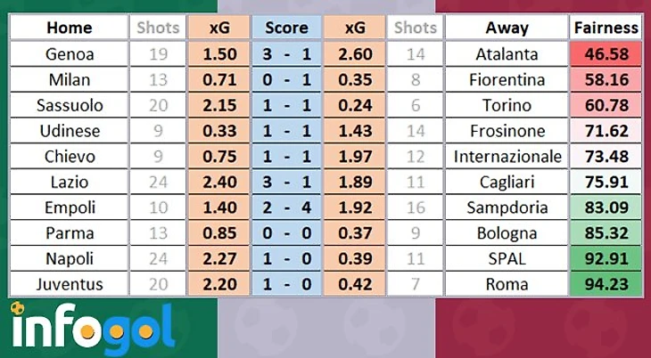Select the Juventus home team cell

pos(69,284)
